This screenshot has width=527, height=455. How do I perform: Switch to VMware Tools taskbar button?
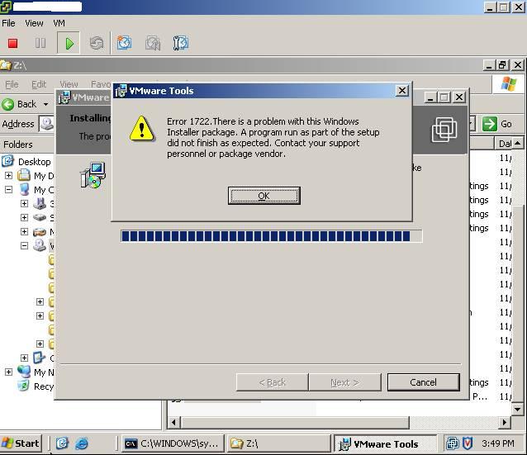tap(385, 443)
